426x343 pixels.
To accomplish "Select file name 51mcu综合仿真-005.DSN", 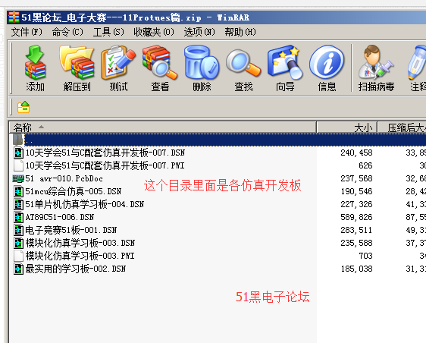I will (x=74, y=191).
